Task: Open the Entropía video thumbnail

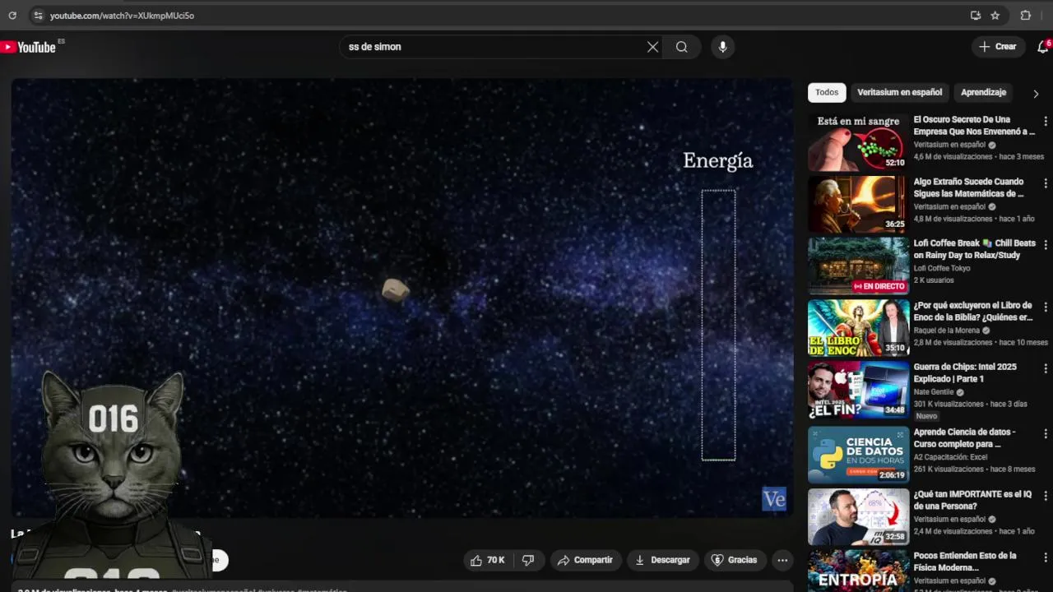Action: click(858, 571)
